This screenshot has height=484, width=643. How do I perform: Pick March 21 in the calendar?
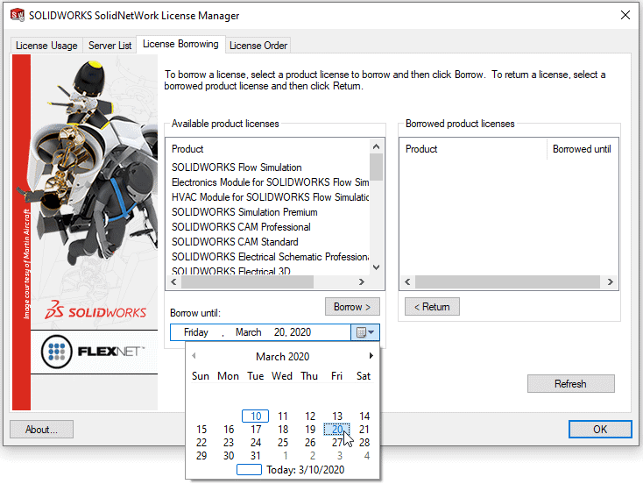click(364, 430)
